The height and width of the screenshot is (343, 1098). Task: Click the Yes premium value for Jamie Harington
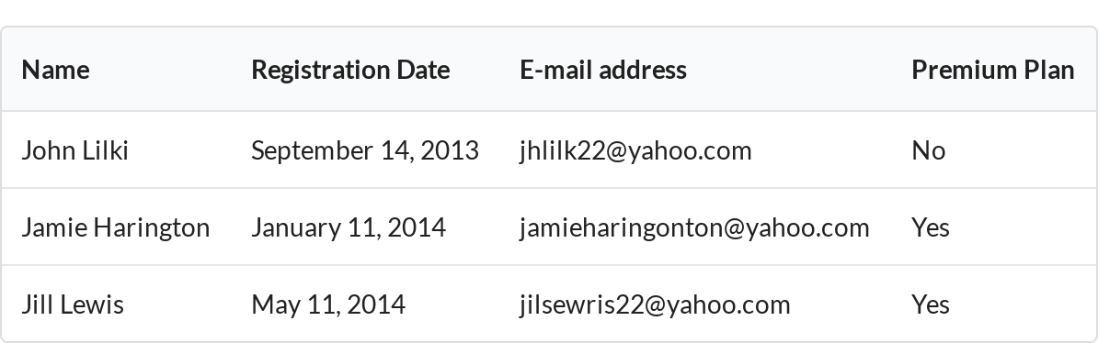(931, 227)
